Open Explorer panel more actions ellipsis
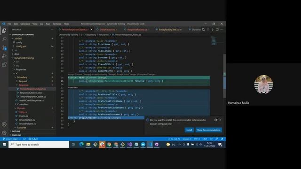The height and width of the screenshot is (169, 301). coord(52,30)
